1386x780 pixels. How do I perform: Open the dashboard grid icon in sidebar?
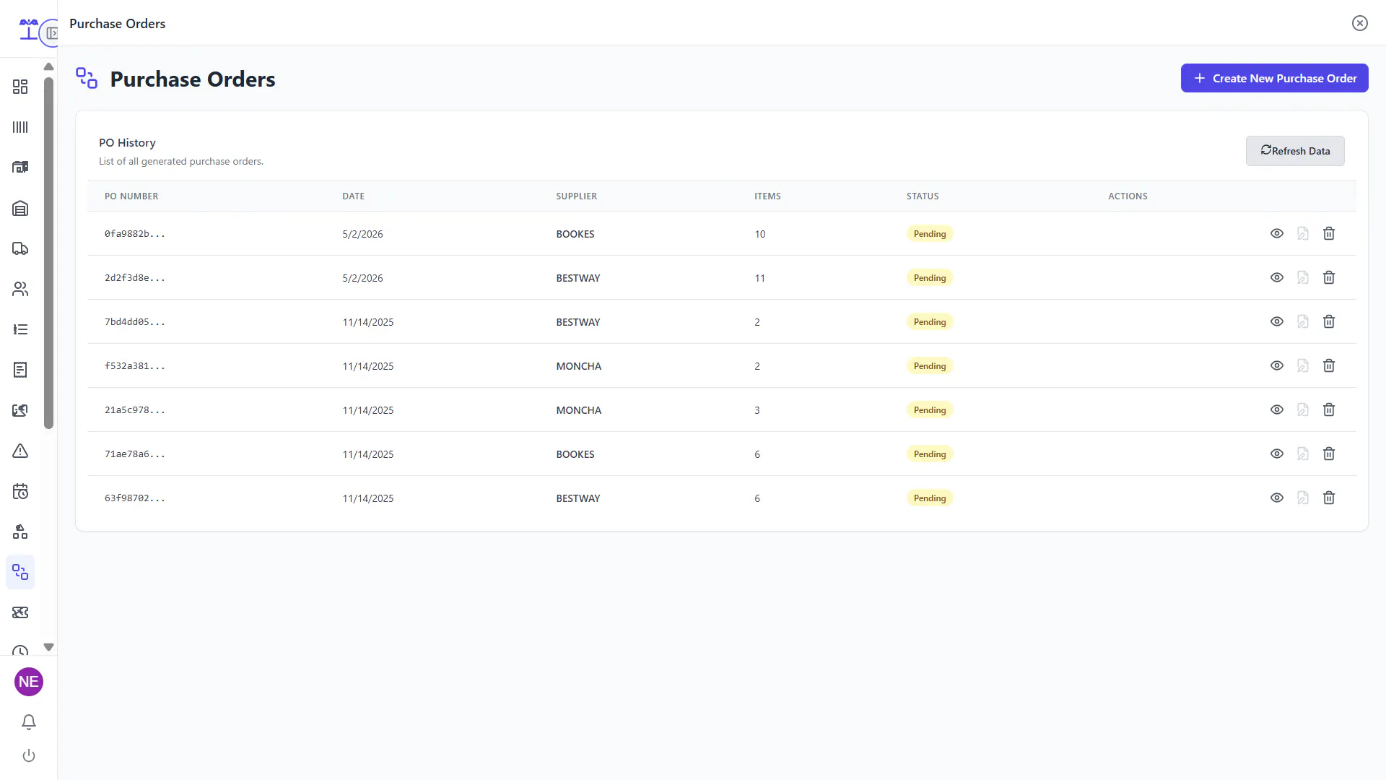click(x=20, y=87)
